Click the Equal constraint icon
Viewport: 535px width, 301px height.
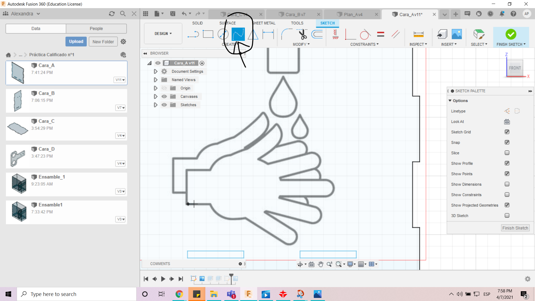tap(381, 34)
